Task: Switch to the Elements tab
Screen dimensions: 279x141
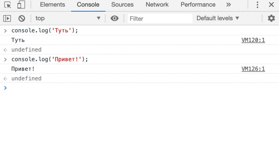Action: [52, 5]
